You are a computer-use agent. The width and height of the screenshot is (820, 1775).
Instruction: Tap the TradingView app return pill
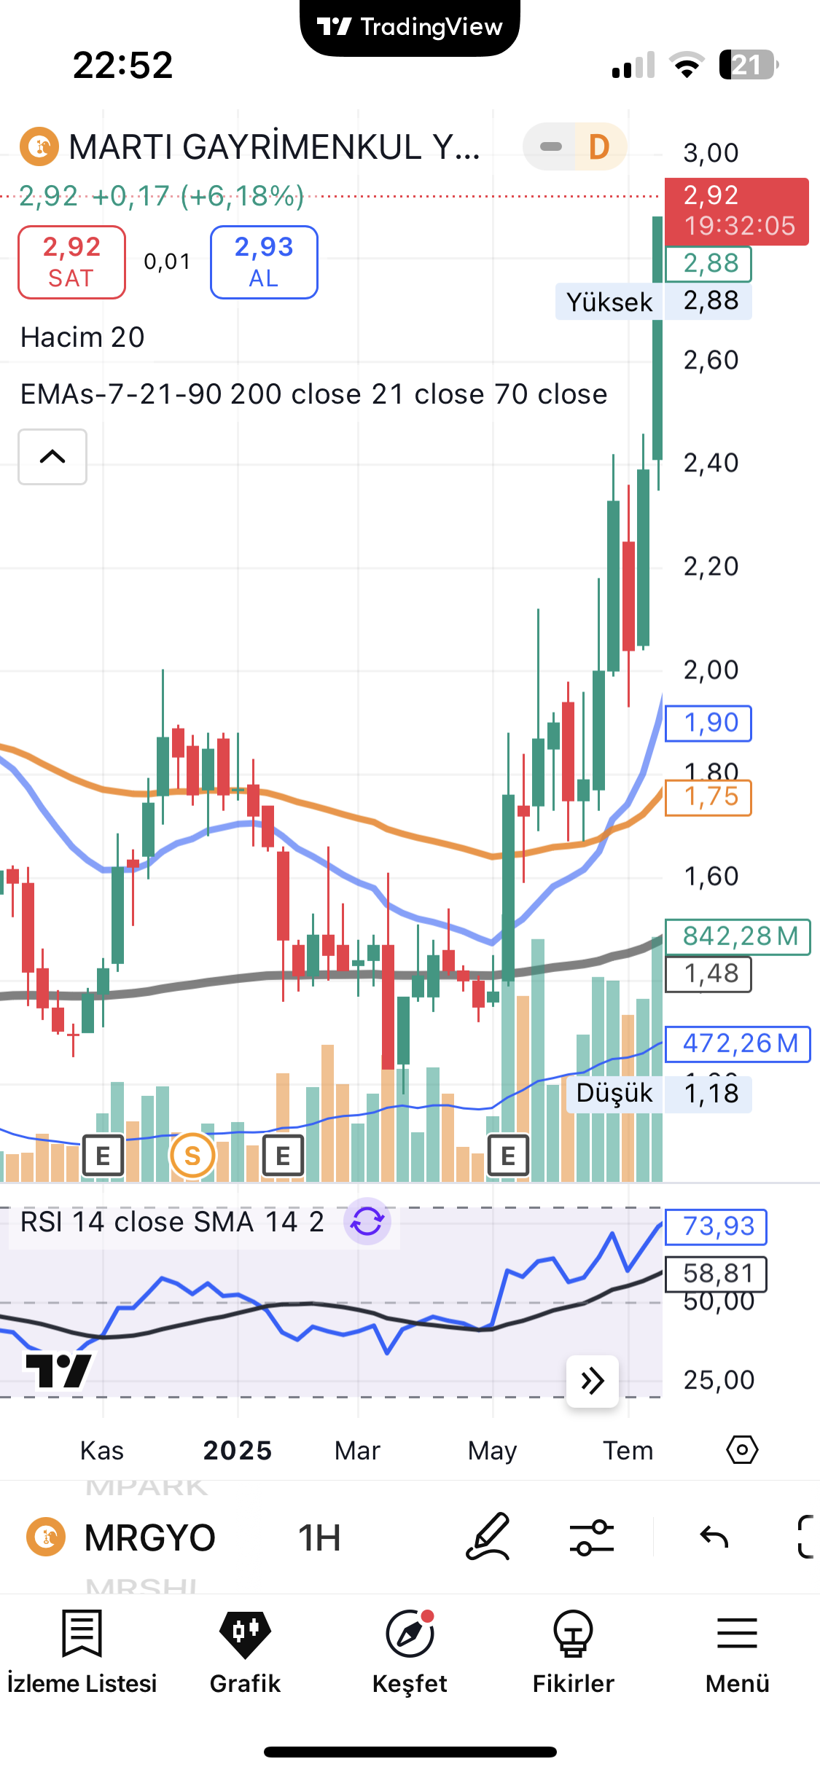(x=410, y=27)
